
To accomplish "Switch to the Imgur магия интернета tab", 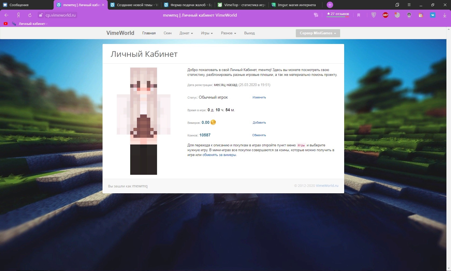I will tap(296, 5).
